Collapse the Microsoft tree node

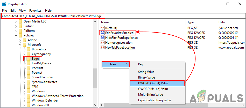20,45
